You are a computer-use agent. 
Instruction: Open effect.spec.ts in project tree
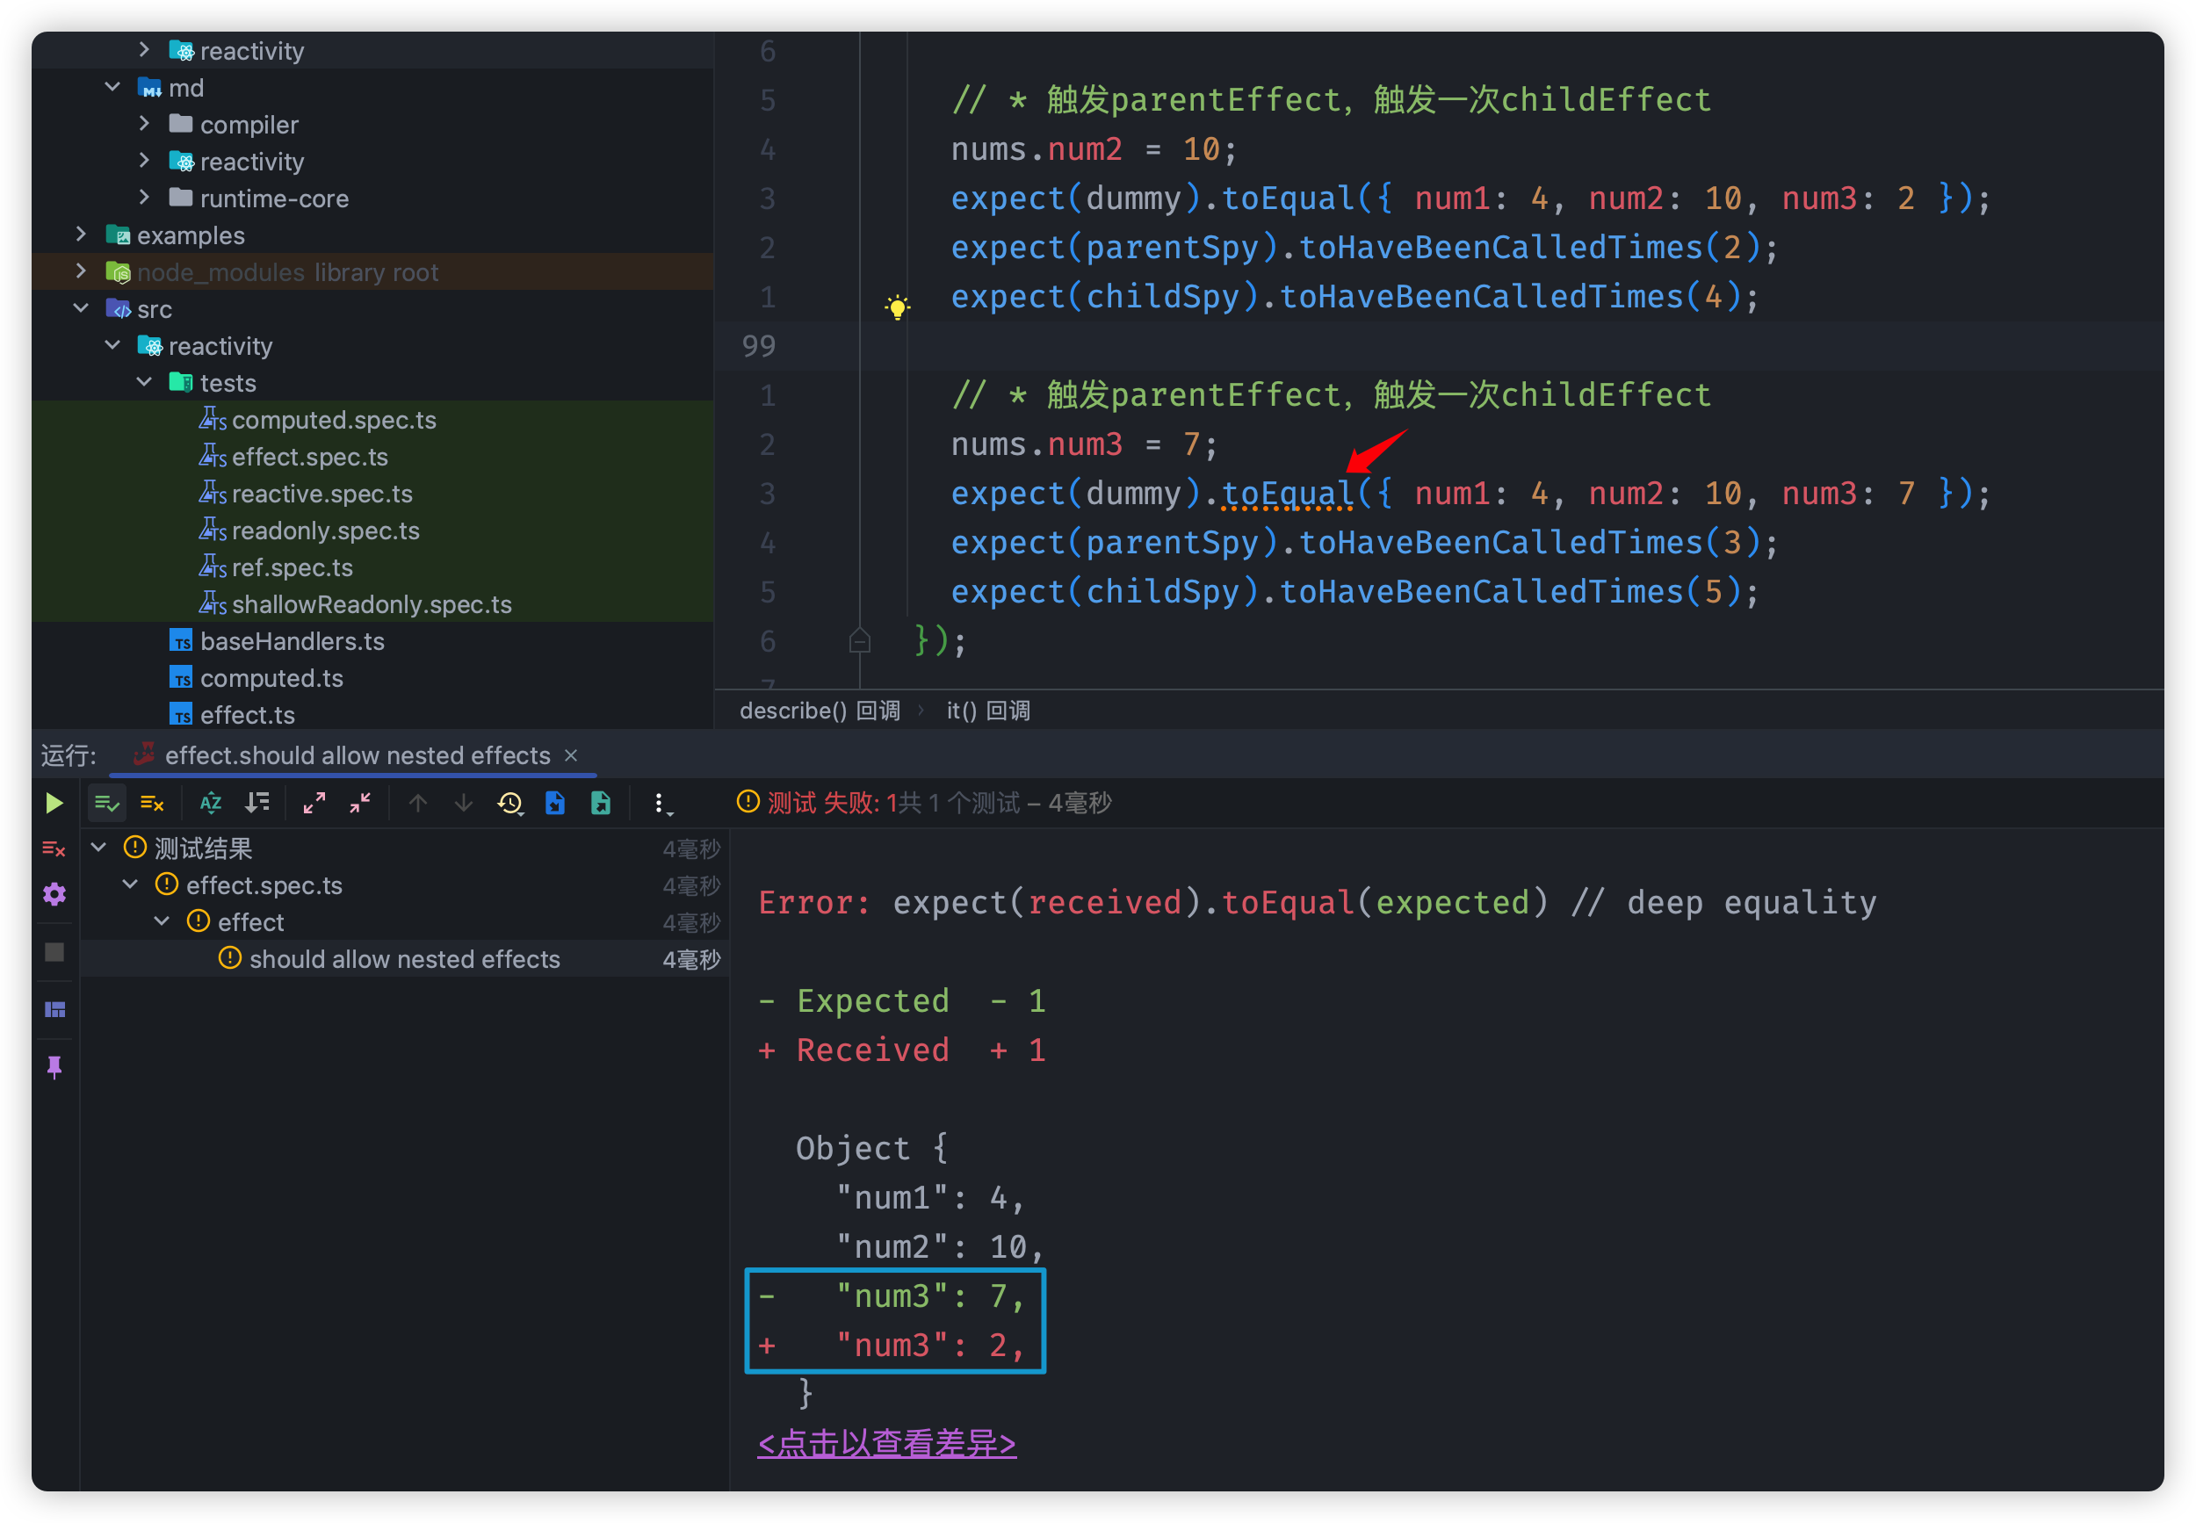click(x=309, y=457)
